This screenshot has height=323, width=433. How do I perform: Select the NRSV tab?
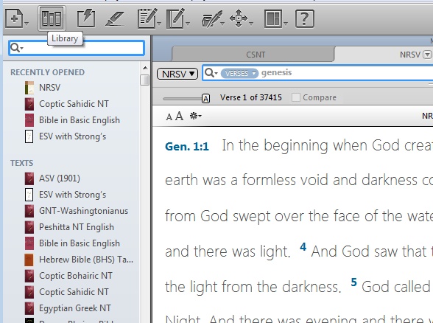(409, 55)
